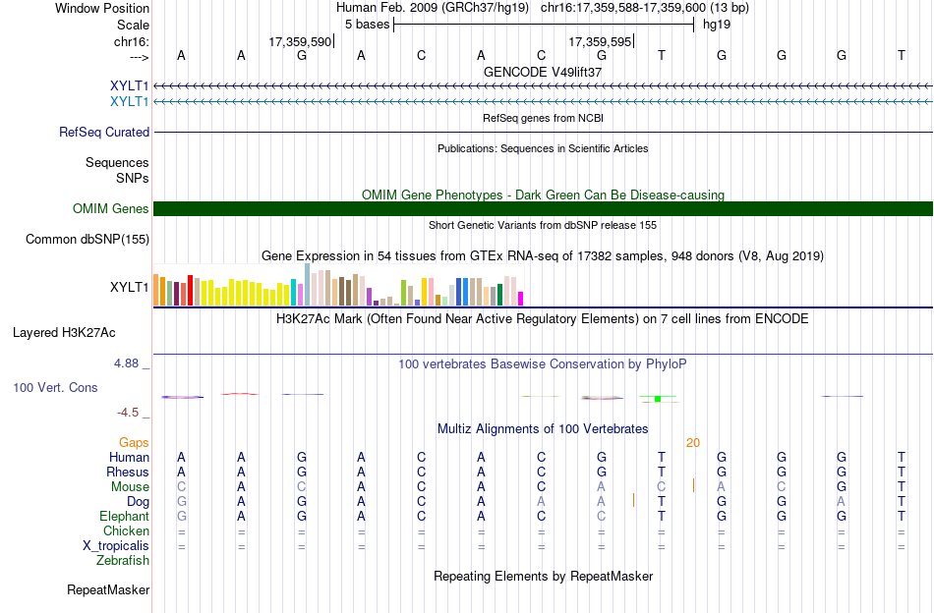Image resolution: width=934 pixels, height=613 pixels.
Task: Click the Human species row label
Action: click(x=129, y=457)
